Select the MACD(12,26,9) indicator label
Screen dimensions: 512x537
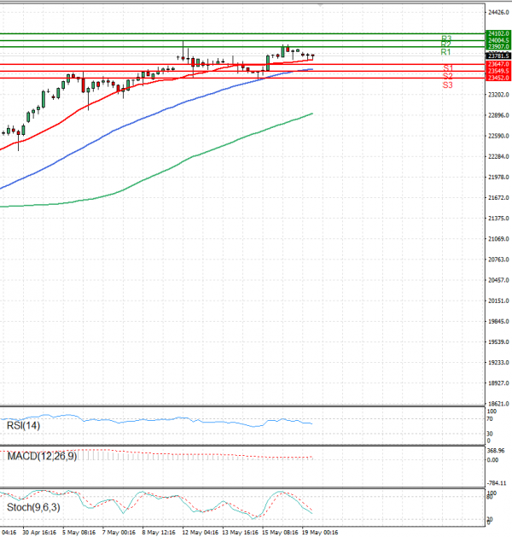click(42, 457)
